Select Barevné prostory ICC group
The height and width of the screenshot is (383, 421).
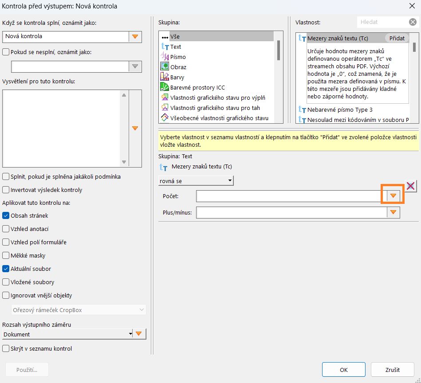[x=197, y=87]
